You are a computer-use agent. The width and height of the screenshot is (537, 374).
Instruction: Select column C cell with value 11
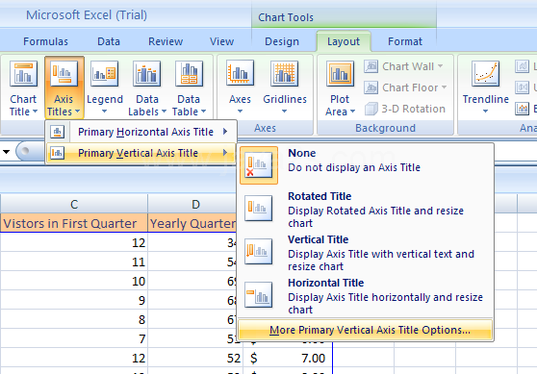(74, 262)
